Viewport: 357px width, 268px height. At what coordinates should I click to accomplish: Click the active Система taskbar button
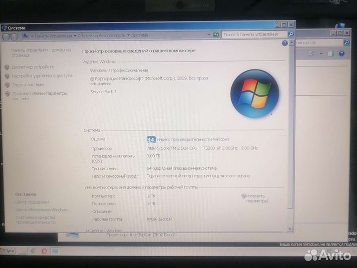55,251
